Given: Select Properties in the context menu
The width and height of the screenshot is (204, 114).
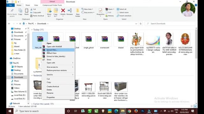Looking at the screenshot, I should [x=58, y=97].
